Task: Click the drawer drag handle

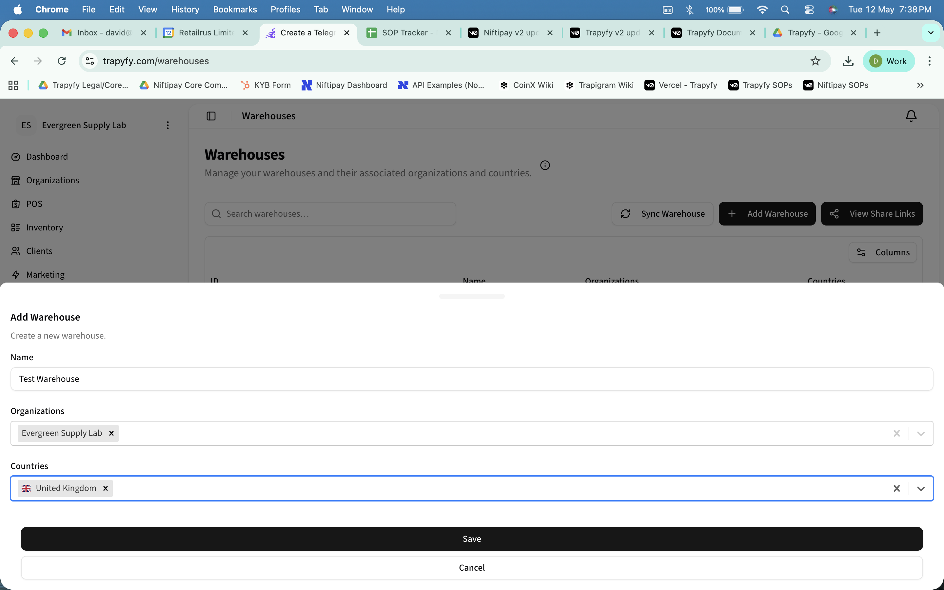Action: (x=472, y=296)
